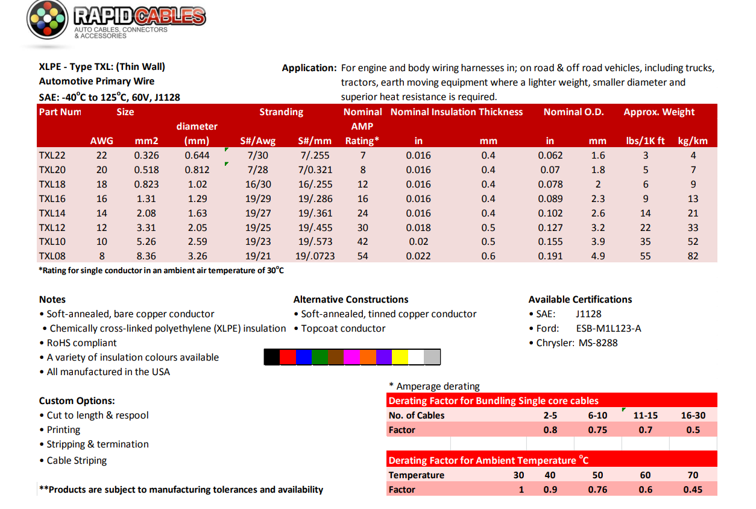Select the Stranding column header

pyautogui.click(x=281, y=112)
